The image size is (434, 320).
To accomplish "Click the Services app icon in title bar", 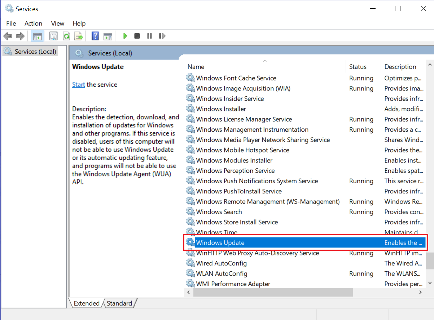I will [x=9, y=9].
